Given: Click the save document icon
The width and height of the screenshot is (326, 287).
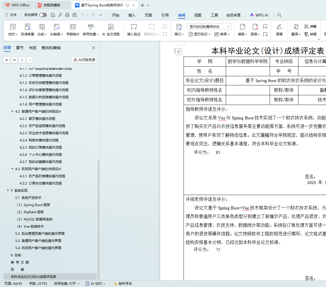Looking at the screenshot, I should click(53, 15).
